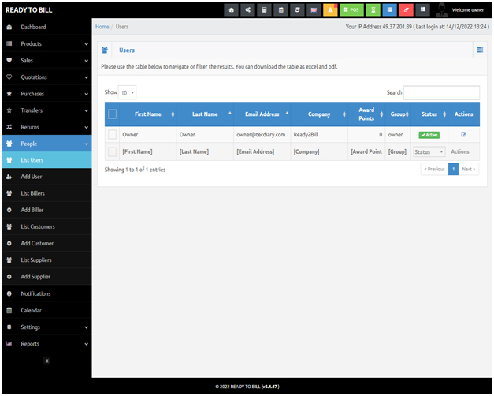Open the grid icon beside the eraser

click(423, 10)
